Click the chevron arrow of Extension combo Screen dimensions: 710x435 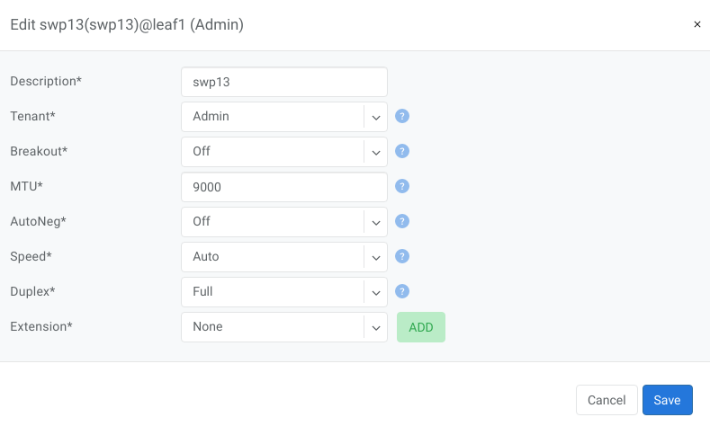tap(375, 327)
